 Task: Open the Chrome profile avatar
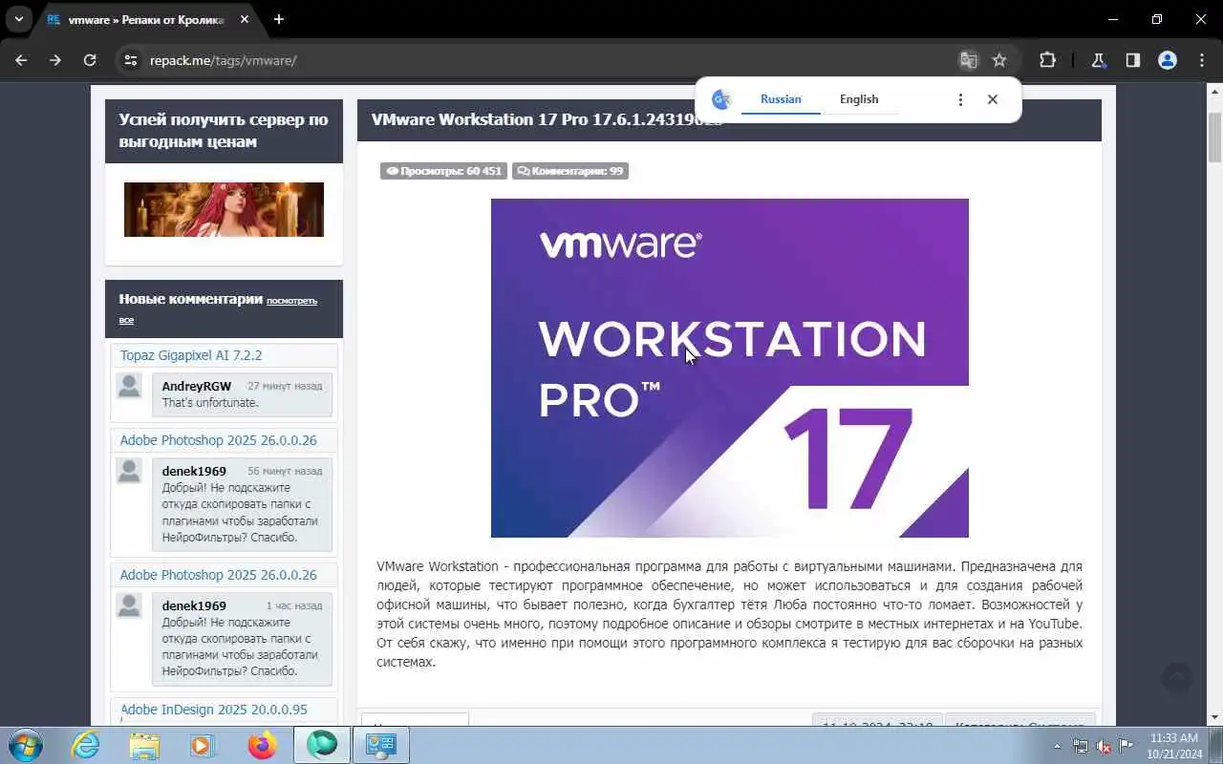(x=1168, y=60)
